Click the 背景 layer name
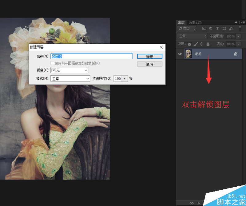 point(198,54)
